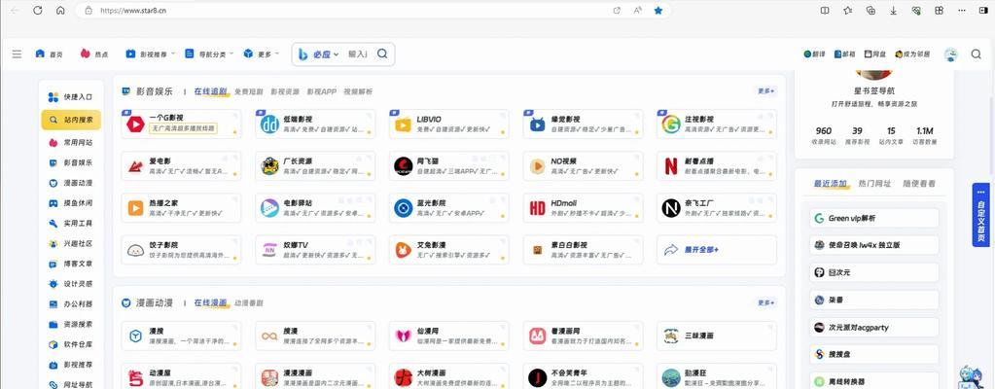
Task: Expand the 更多 dropdown in navbar
Action: pyautogui.click(x=261, y=53)
